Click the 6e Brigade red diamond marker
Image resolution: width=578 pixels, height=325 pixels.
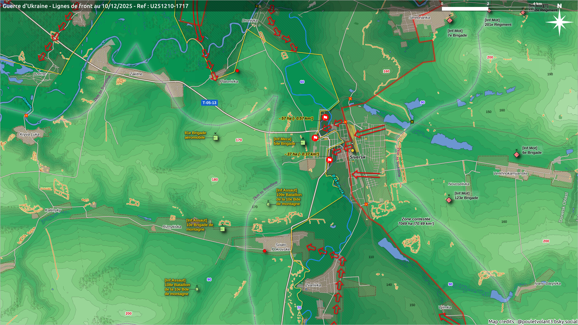point(517,155)
